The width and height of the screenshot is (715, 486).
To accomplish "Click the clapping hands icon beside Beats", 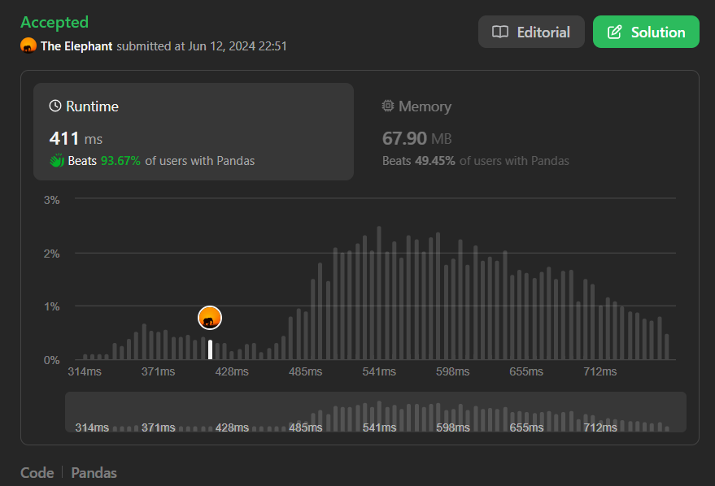I will [57, 161].
